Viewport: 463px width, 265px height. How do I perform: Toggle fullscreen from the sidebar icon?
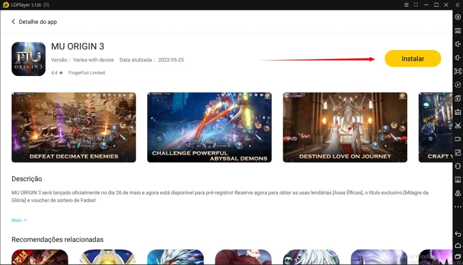(457, 72)
